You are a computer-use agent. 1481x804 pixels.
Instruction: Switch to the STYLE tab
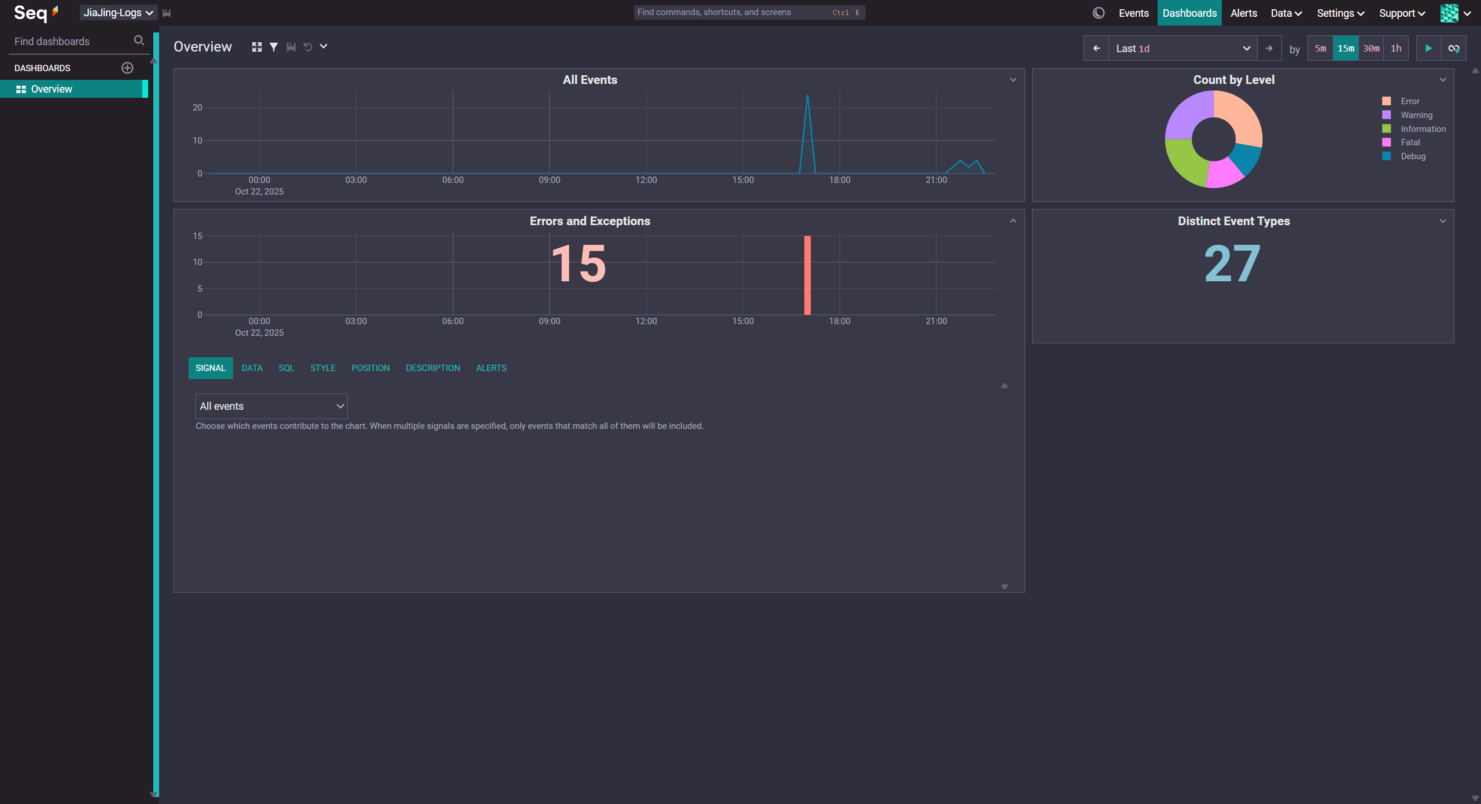(x=323, y=368)
